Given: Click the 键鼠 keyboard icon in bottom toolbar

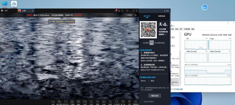Looking at the screenshot, I should coord(79,102).
